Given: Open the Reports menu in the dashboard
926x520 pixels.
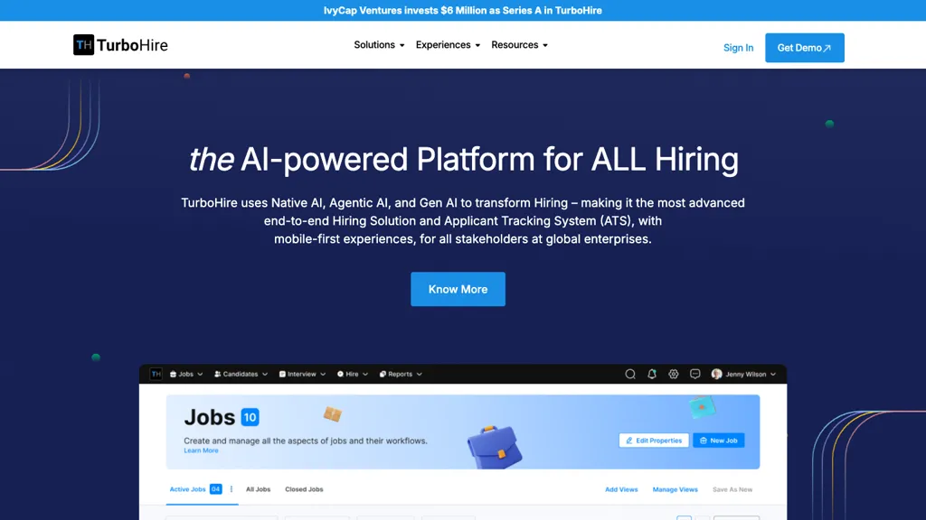Looking at the screenshot, I should (401, 374).
